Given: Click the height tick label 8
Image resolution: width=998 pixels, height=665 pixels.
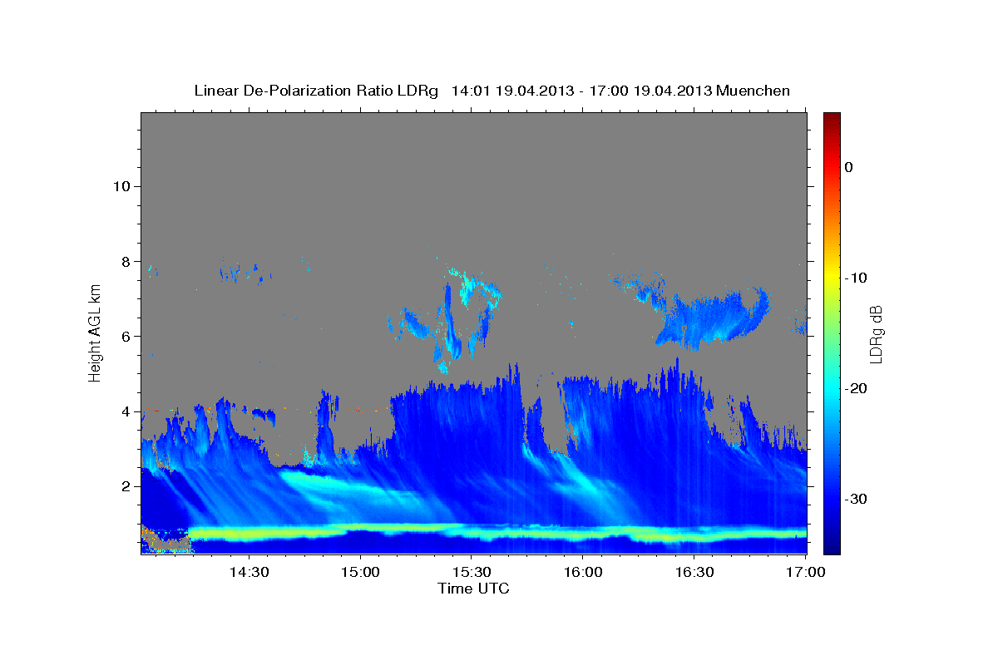Looking at the screenshot, I should click(x=125, y=262).
